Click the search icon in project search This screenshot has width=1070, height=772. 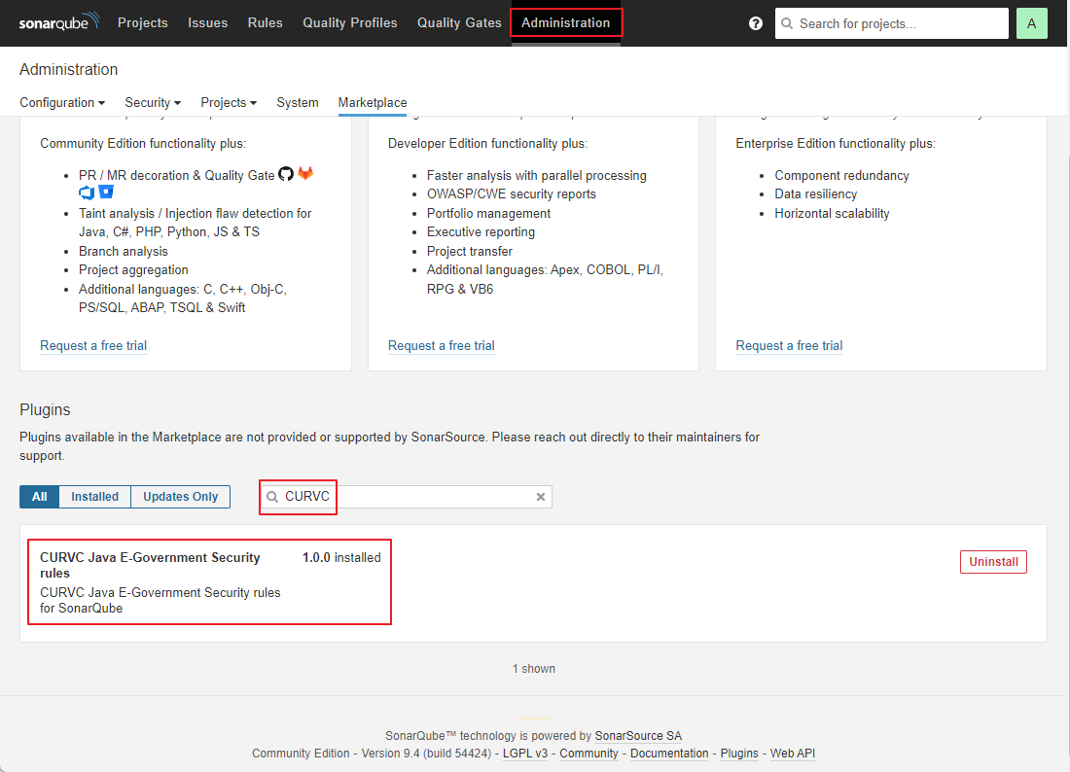787,23
